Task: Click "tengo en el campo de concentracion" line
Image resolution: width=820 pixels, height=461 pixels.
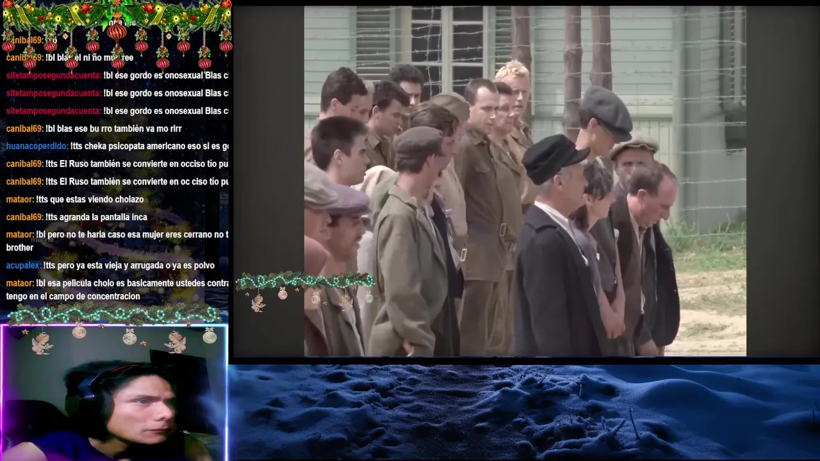Action: [x=73, y=296]
